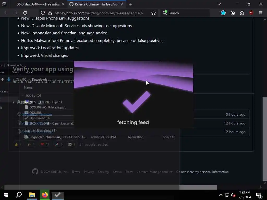Viewport: 267px width, 200px height.
Task: Add the eyes reaction to the release
Action: tap(71, 144)
